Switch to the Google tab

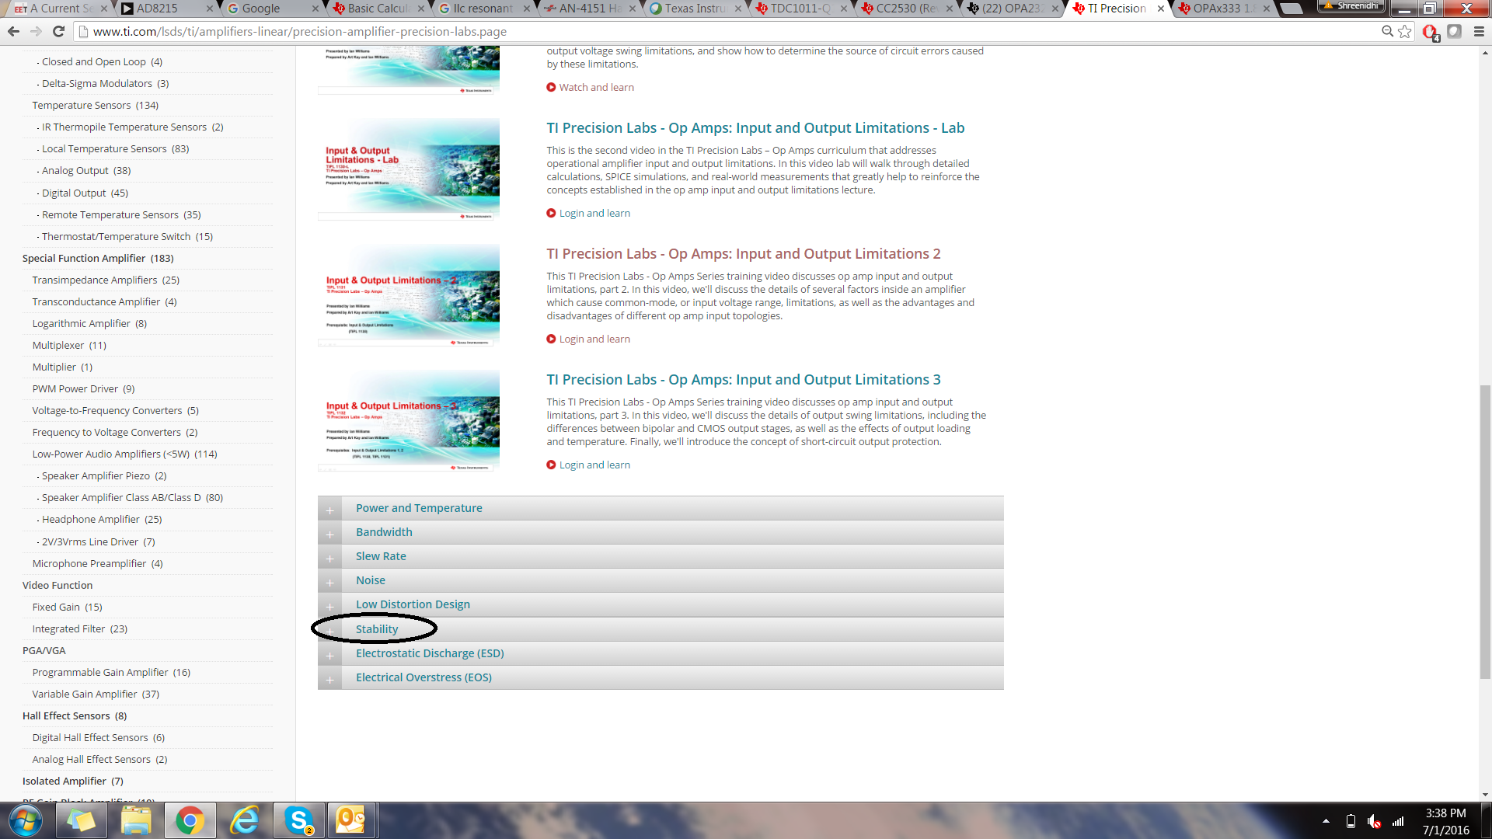(x=261, y=9)
